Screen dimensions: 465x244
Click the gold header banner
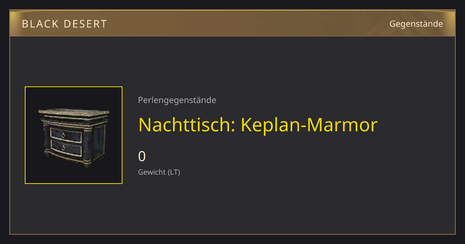coord(232,23)
